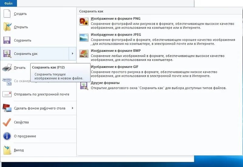
Task: Click the scanner and camera icon
Action: [x=7, y=81]
